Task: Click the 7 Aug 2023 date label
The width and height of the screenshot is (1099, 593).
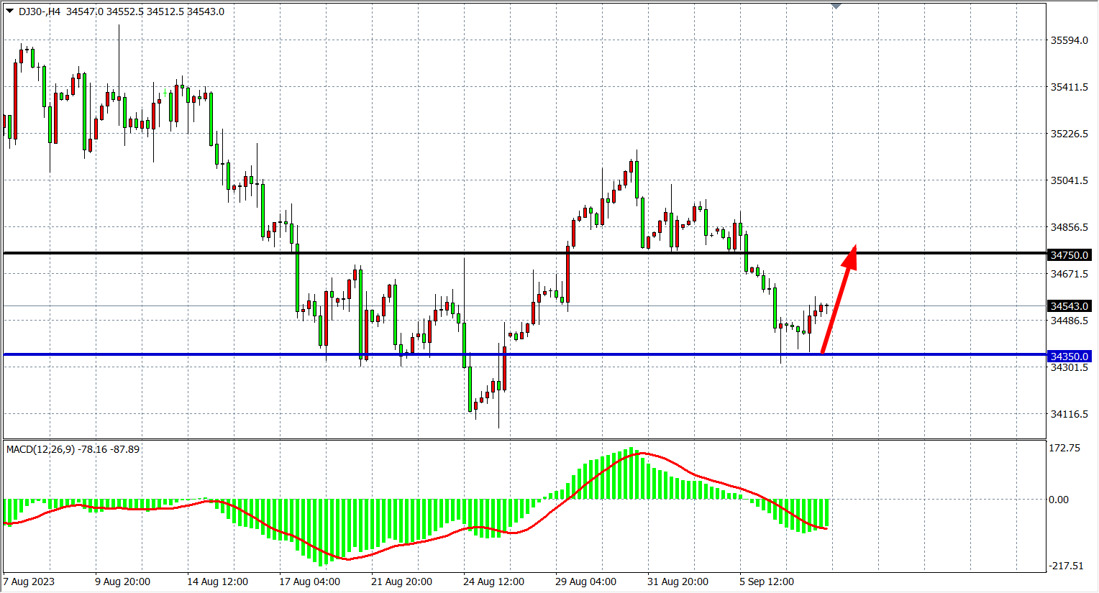Action: click(x=29, y=581)
